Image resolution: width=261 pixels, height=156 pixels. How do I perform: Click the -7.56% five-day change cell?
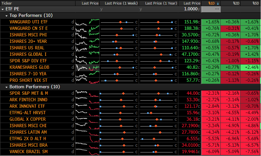tap(250, 152)
